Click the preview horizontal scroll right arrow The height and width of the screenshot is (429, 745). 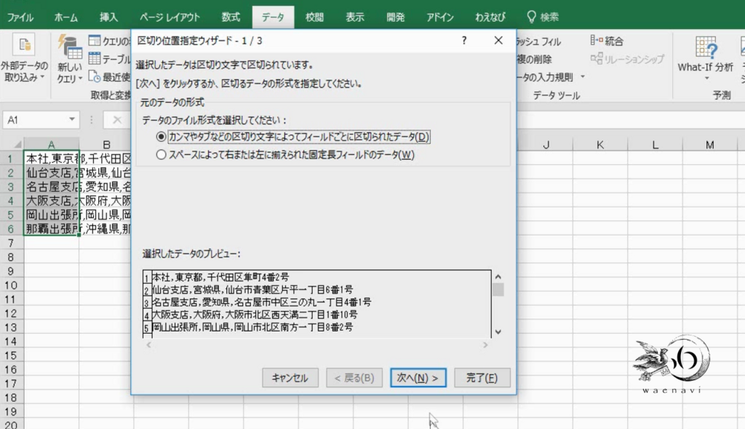pyautogui.click(x=485, y=345)
